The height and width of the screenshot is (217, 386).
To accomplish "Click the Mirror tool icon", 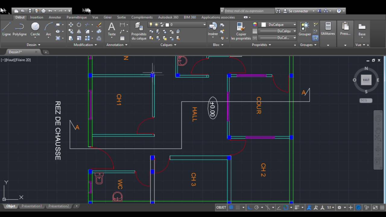I will click(79, 31).
